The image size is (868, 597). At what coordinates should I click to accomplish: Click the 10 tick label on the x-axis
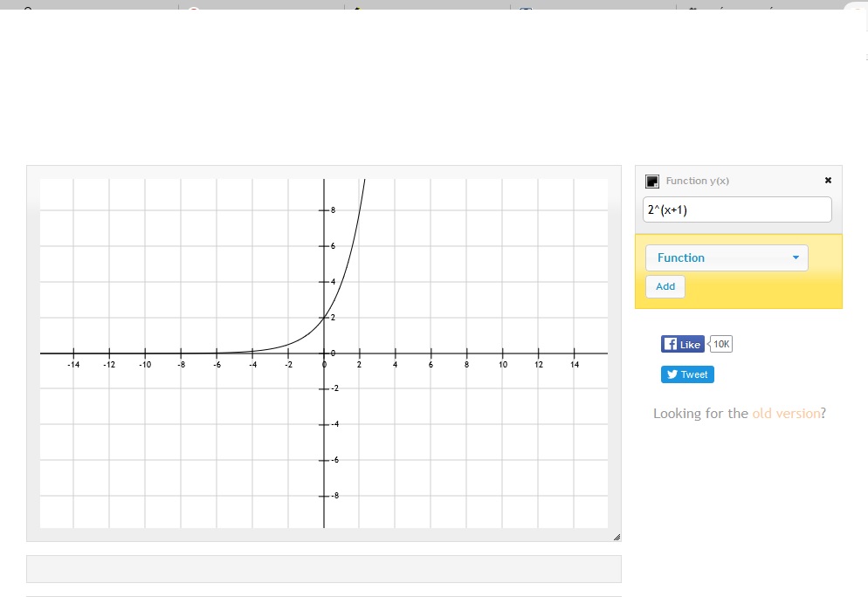(x=503, y=364)
